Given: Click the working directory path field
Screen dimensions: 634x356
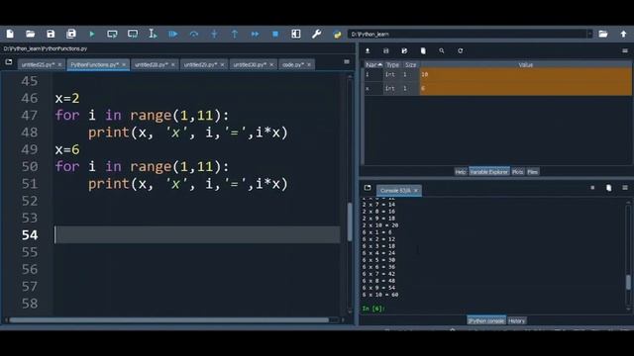Looking at the screenshot, I should tap(467, 34).
